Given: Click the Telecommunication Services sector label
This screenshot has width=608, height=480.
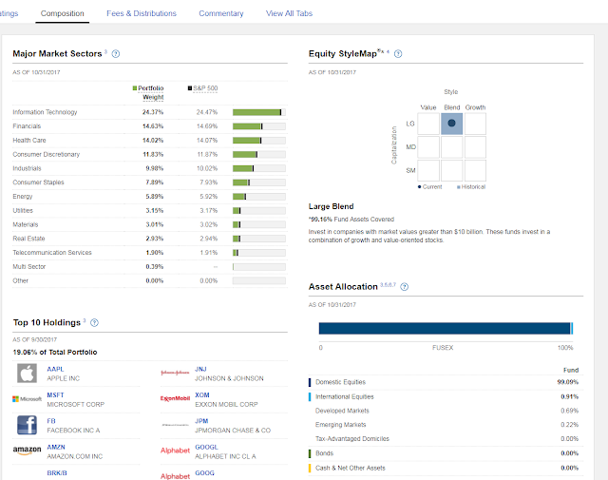Looking at the screenshot, I should [52, 253].
